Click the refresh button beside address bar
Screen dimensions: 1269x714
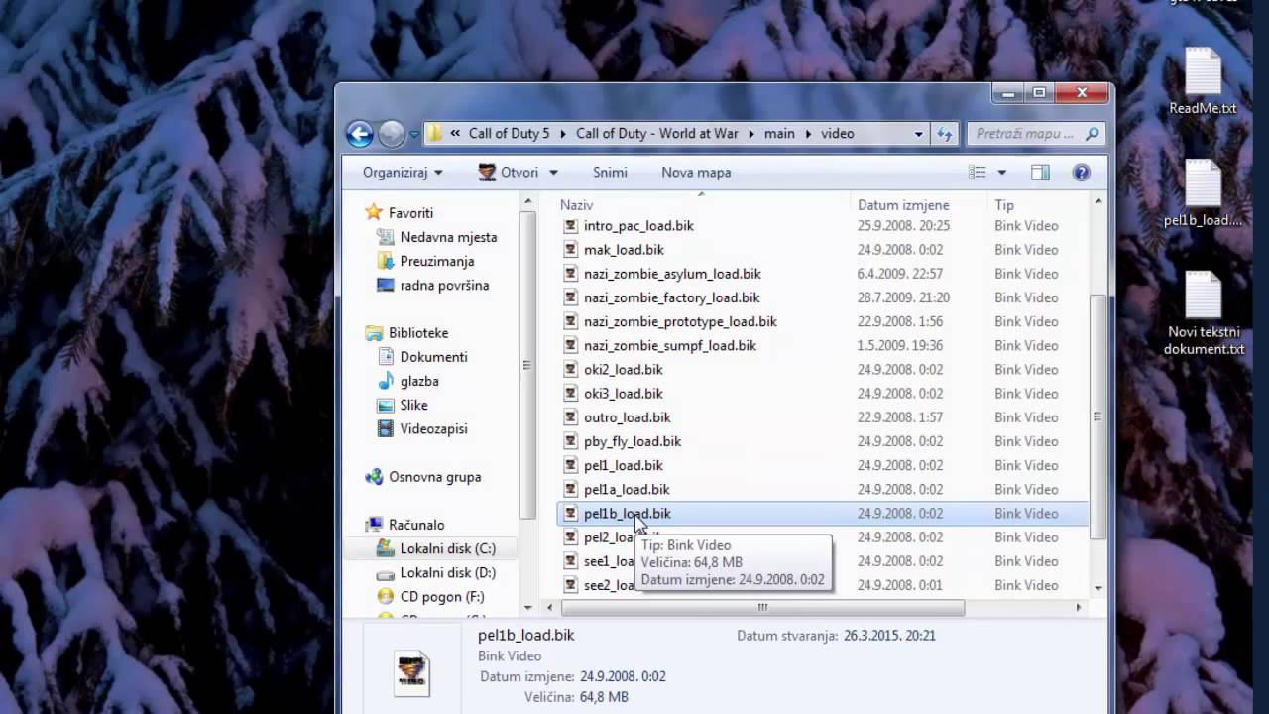pyautogui.click(x=945, y=133)
